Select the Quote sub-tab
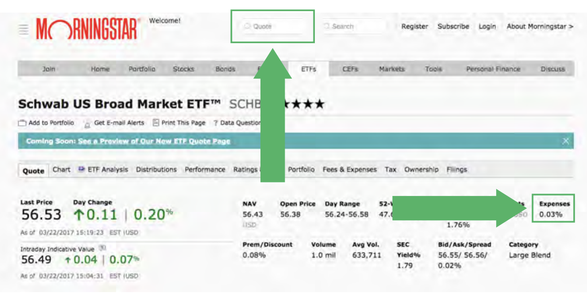The image size is (587, 296). click(34, 171)
